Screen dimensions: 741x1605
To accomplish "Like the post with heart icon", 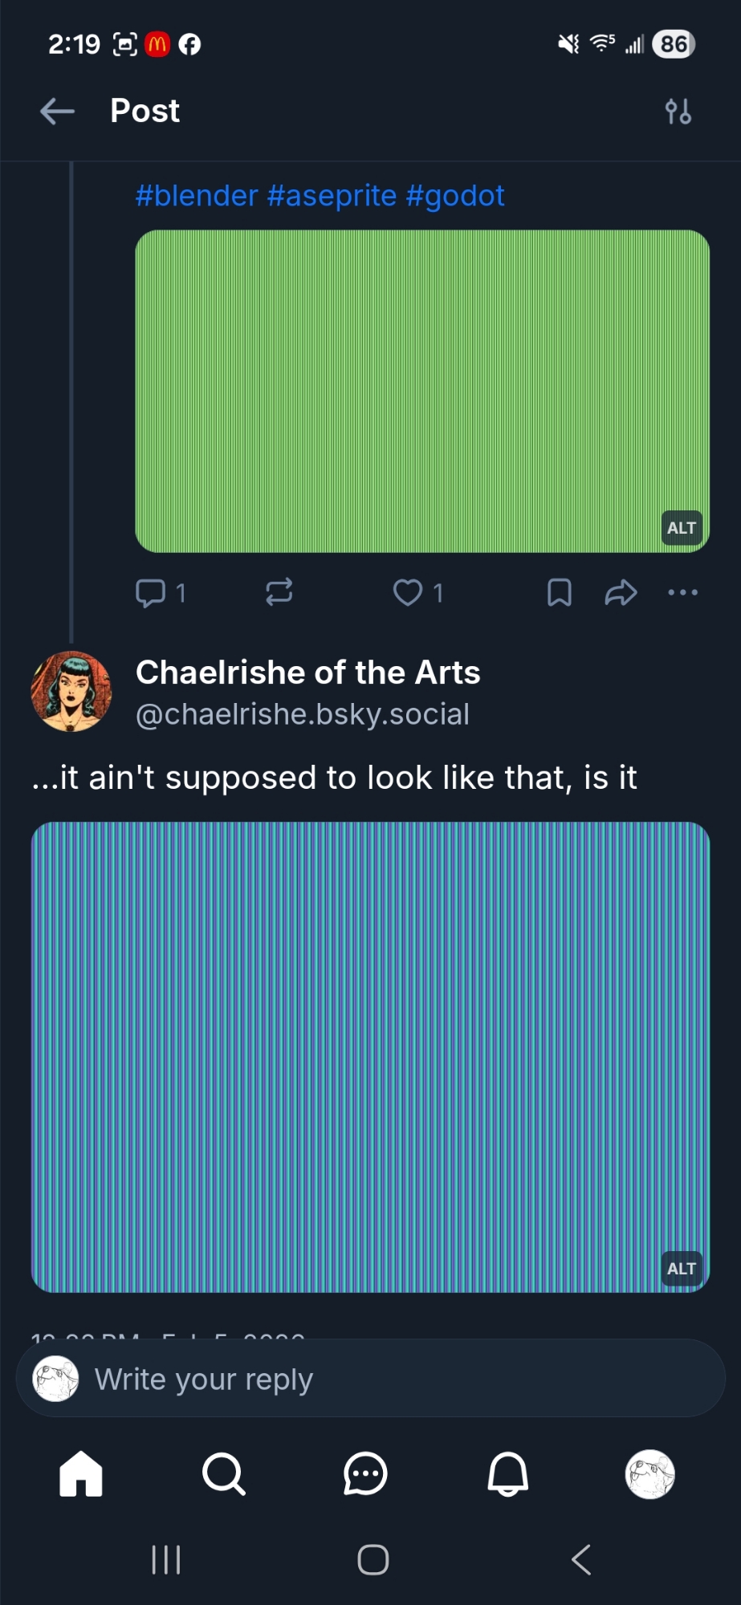I will coord(408,593).
